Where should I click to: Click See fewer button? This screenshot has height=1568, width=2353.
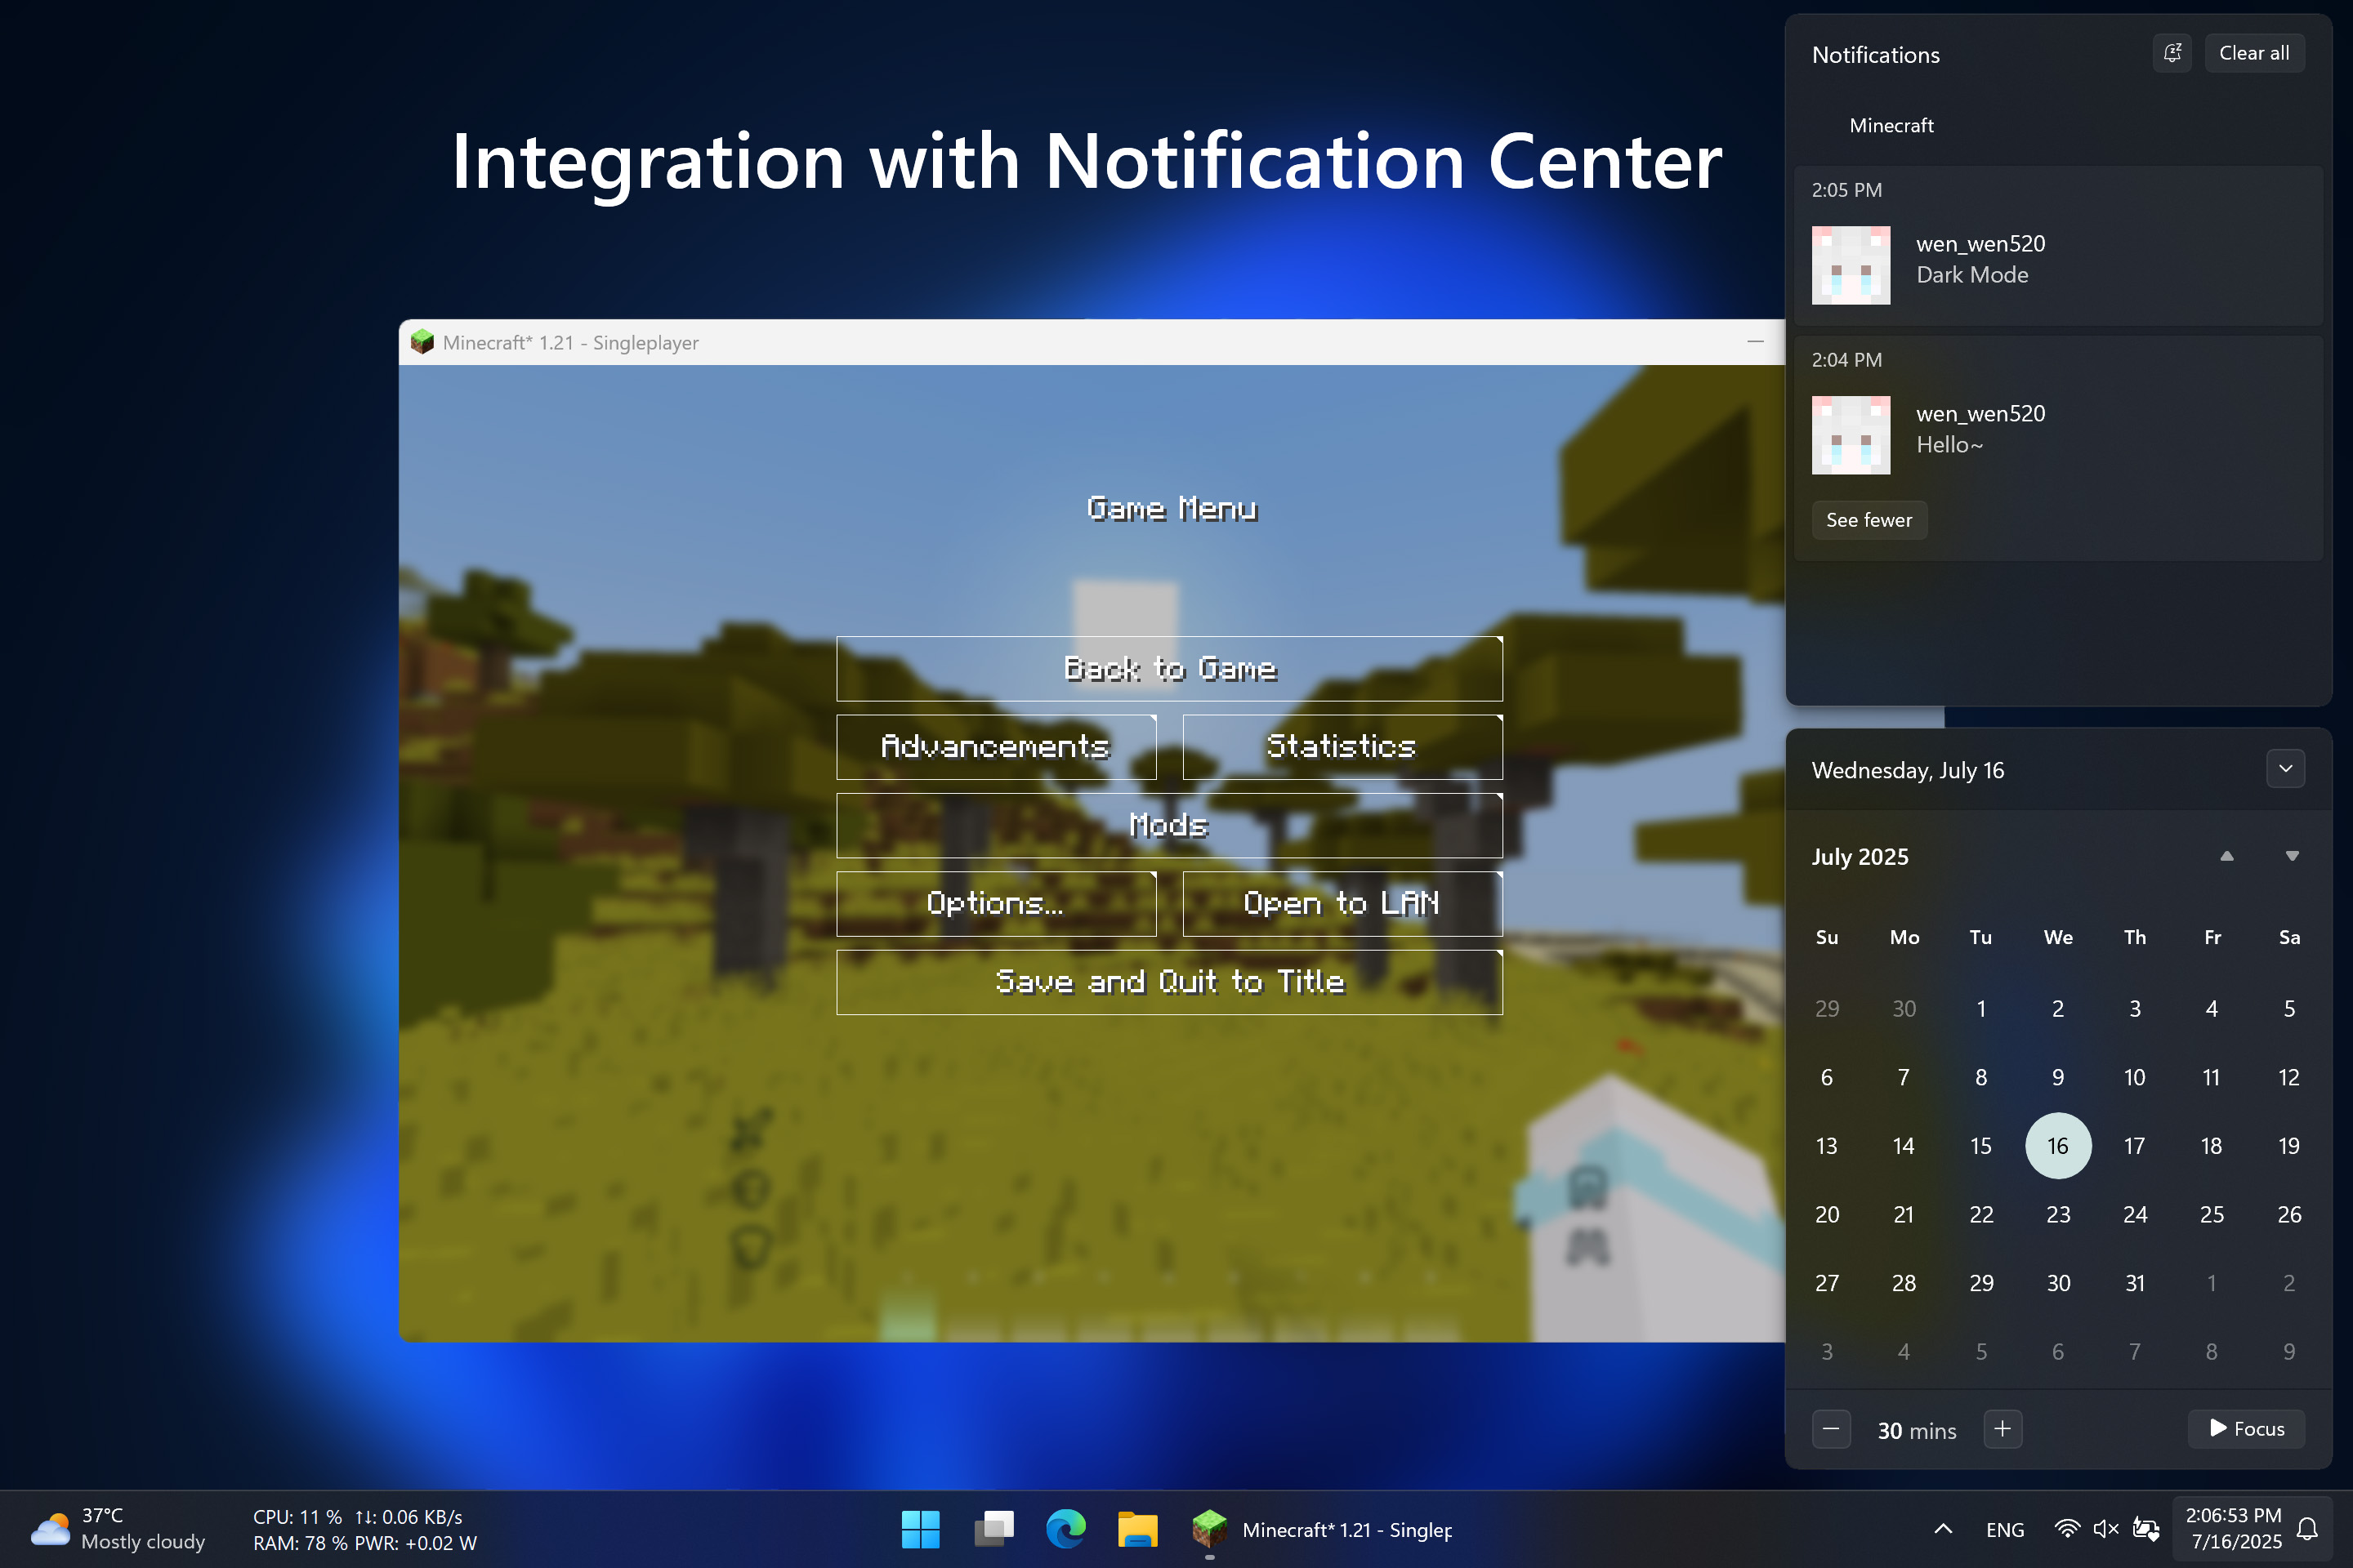coord(1869,520)
